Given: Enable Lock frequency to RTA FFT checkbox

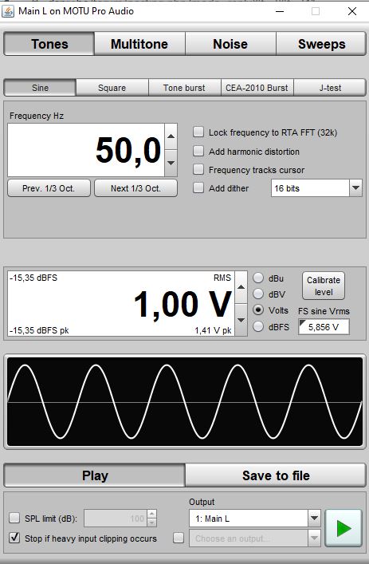Looking at the screenshot, I should (198, 132).
